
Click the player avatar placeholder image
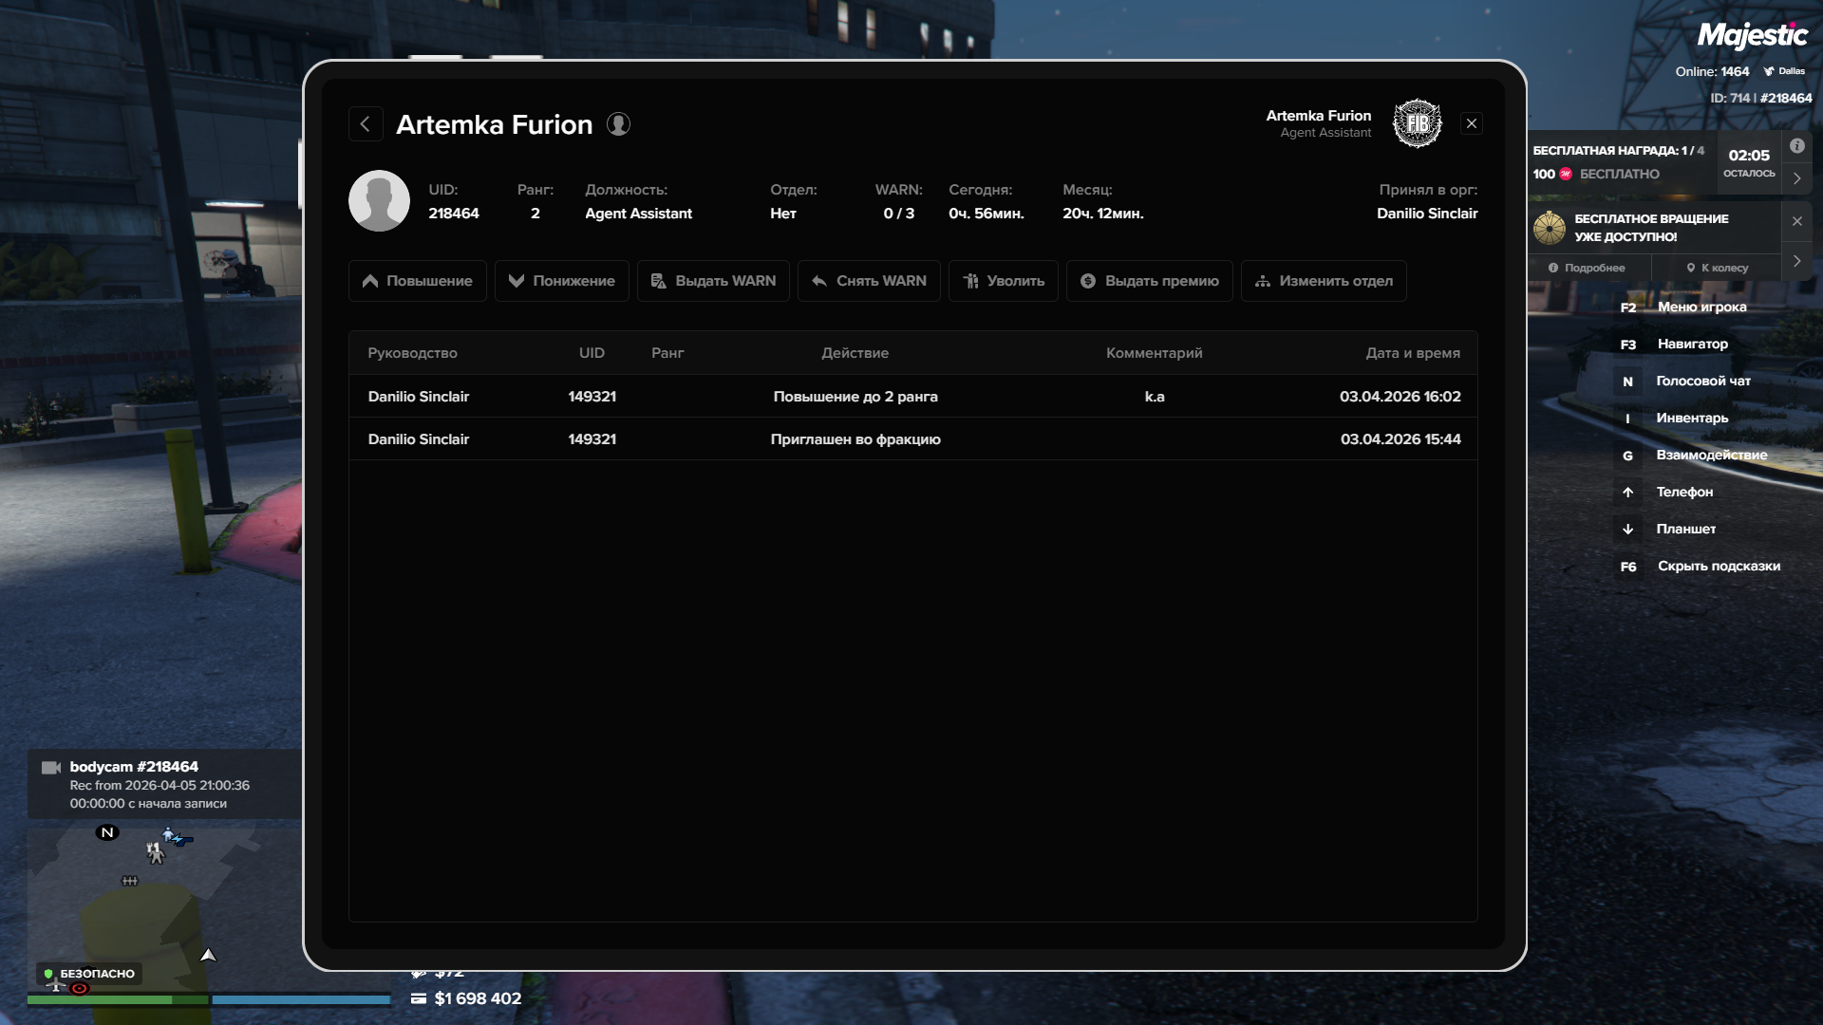point(379,200)
